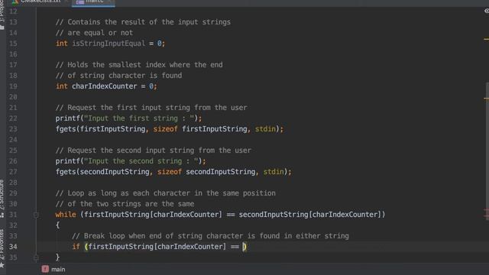Click the 'charIndexCounter' declaration on line 19
The image size is (489, 275).
[105, 86]
